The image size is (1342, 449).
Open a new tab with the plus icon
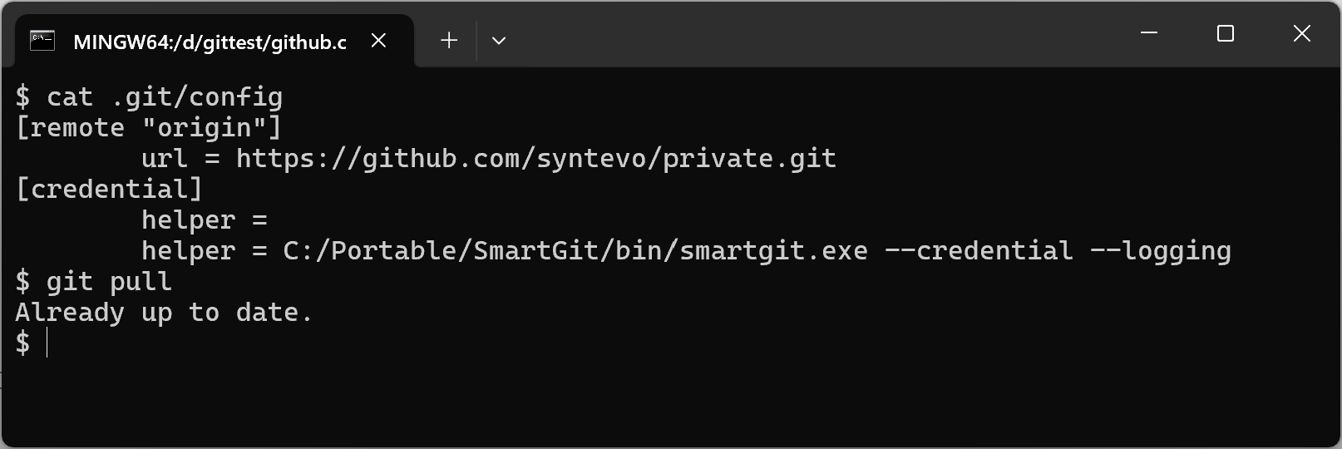pyautogui.click(x=449, y=41)
